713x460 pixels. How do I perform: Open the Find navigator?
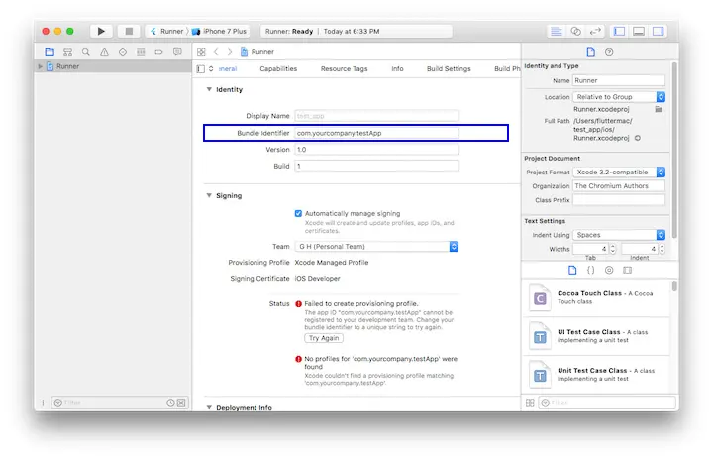(x=86, y=52)
